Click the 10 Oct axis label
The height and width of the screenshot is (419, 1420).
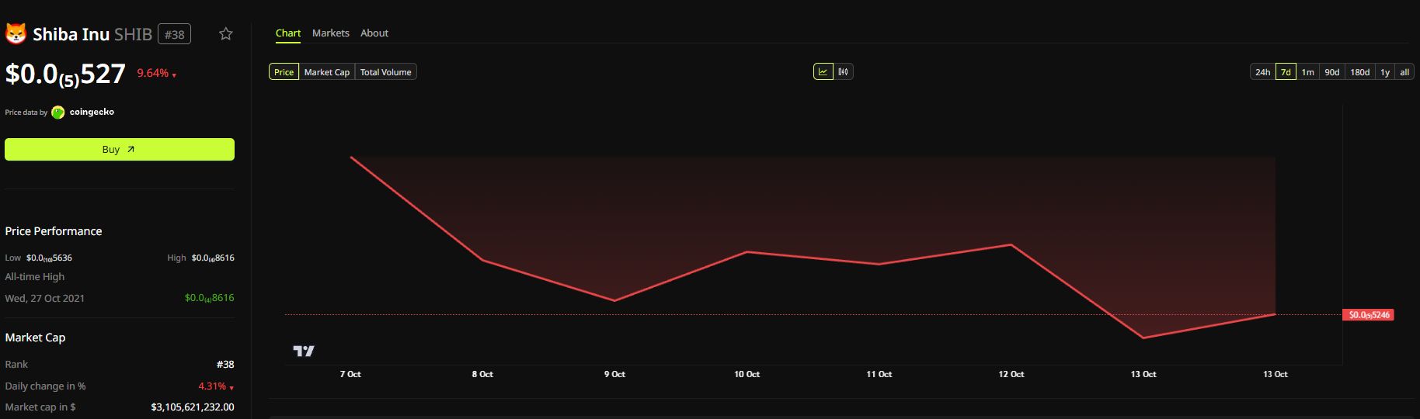coord(747,374)
